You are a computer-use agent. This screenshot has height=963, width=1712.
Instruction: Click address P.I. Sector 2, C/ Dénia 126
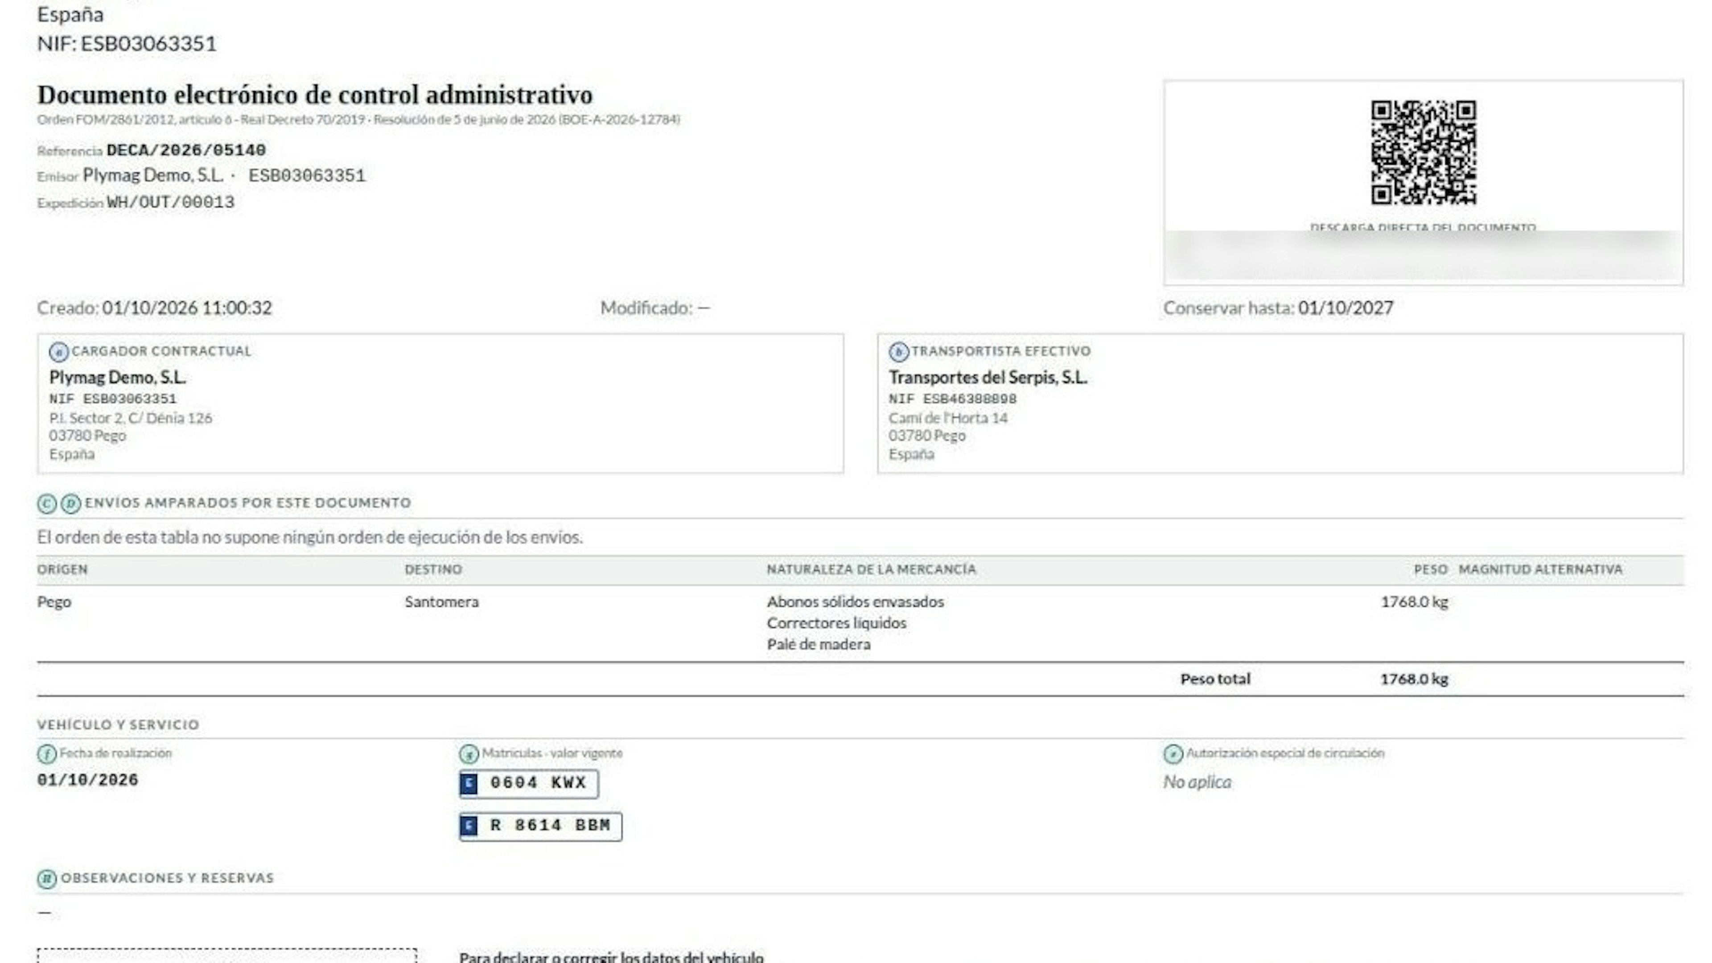tap(131, 418)
